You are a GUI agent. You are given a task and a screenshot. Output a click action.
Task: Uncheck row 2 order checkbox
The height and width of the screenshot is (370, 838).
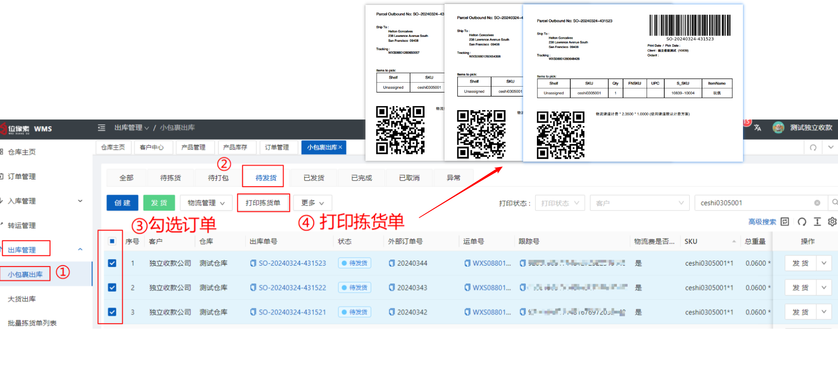(112, 288)
